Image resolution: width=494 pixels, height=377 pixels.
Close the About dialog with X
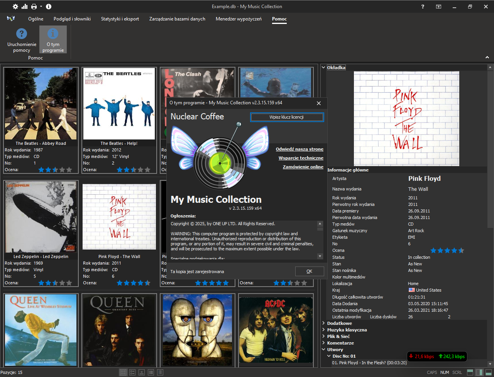click(319, 103)
